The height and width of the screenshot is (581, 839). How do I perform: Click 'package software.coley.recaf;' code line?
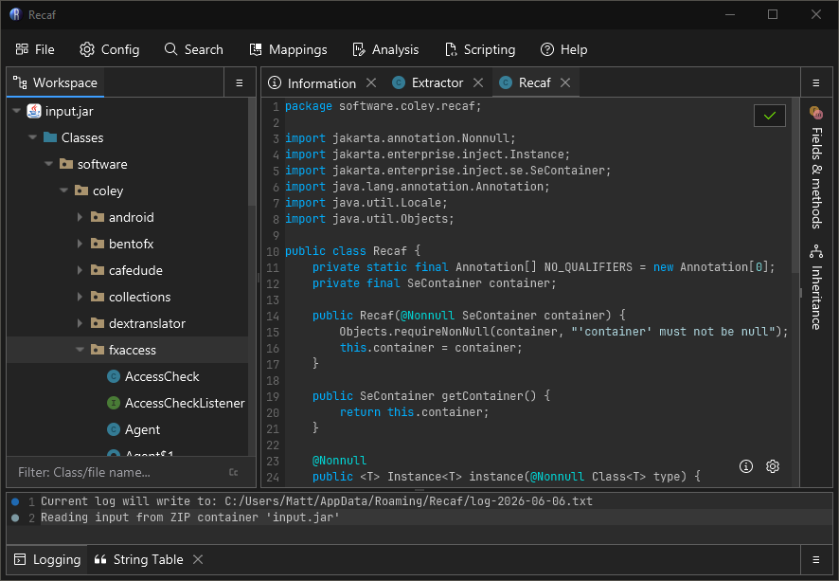[384, 106]
